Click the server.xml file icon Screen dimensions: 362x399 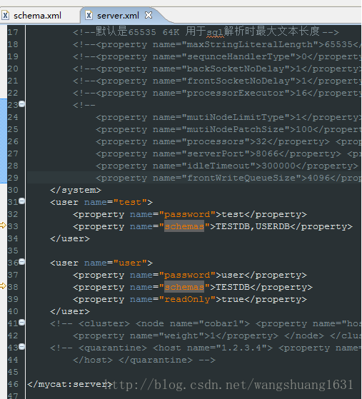89,15
